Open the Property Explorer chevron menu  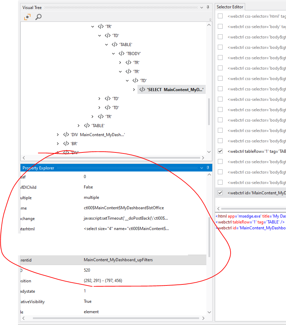pyautogui.click(x=201, y=168)
